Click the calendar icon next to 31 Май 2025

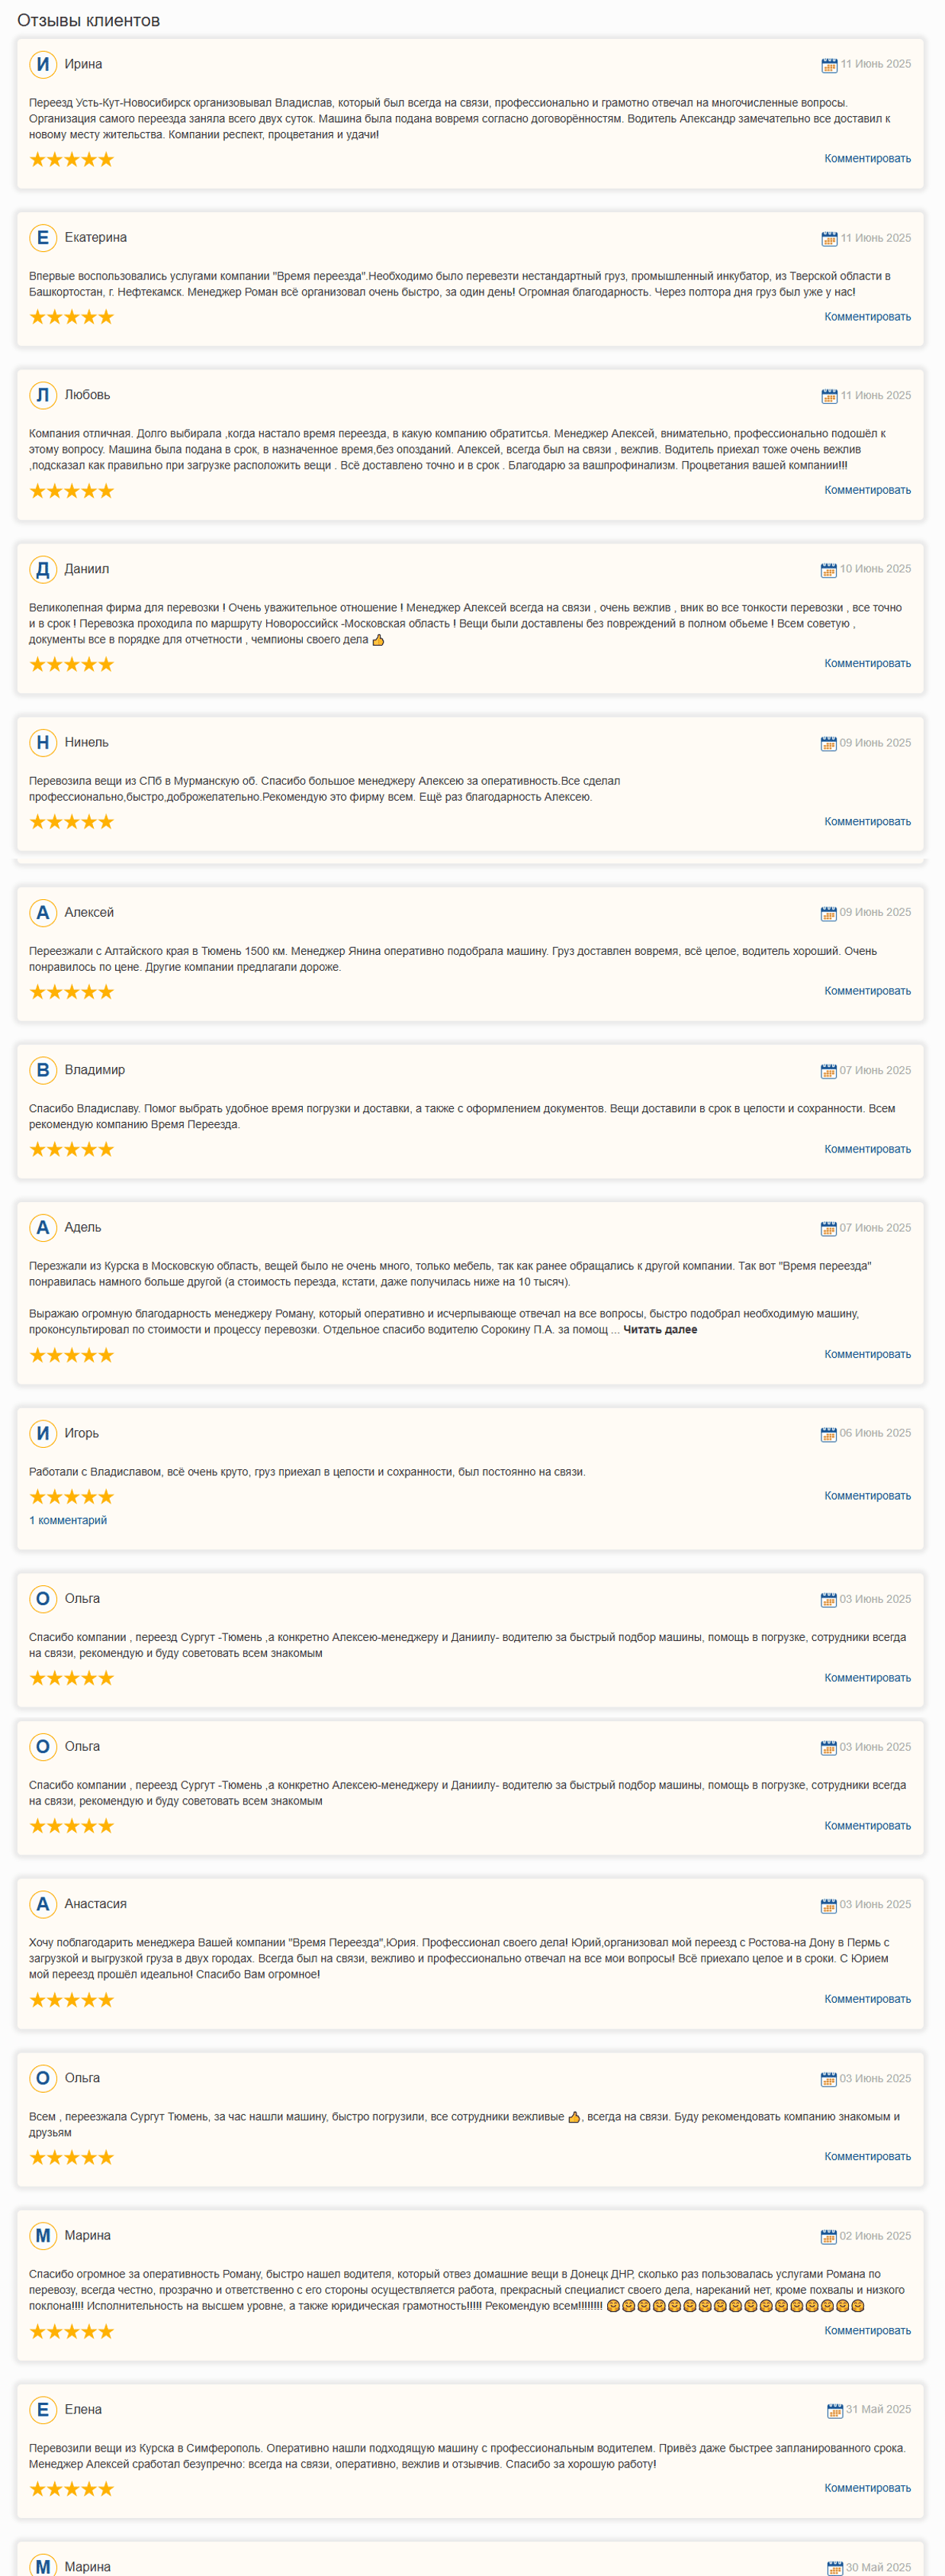point(835,2411)
